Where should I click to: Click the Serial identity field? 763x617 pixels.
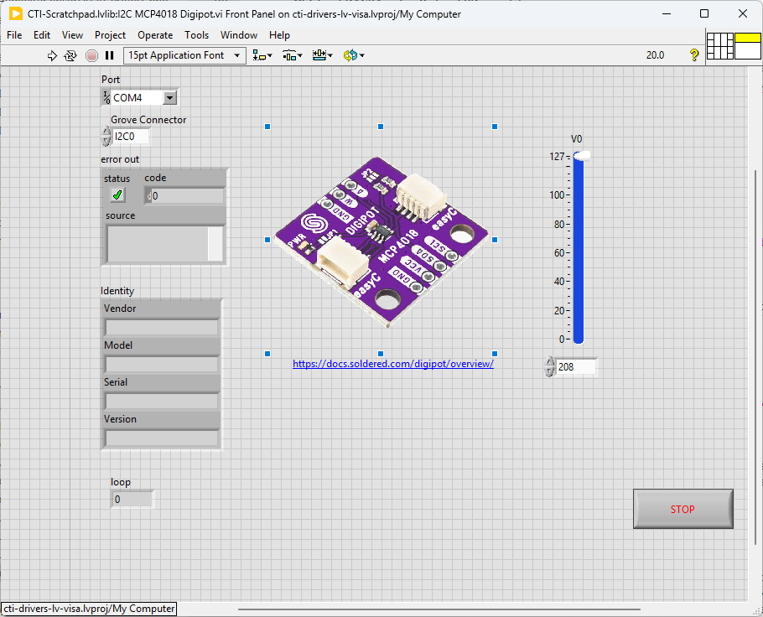pos(162,402)
